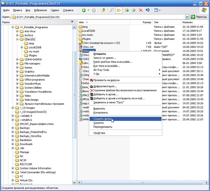Close the Папки folders pane
This screenshot has width=210, height=191.
(72, 22)
